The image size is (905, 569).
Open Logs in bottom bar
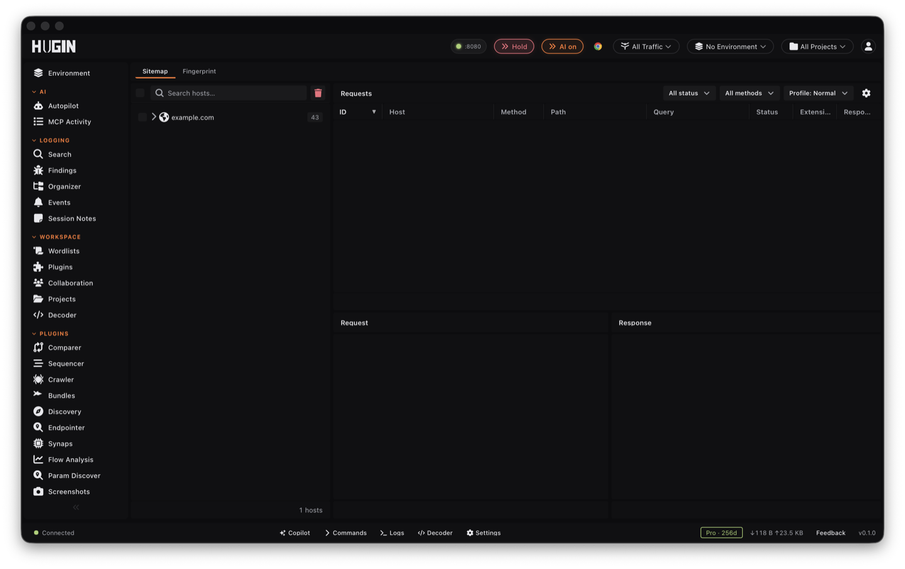tap(392, 533)
